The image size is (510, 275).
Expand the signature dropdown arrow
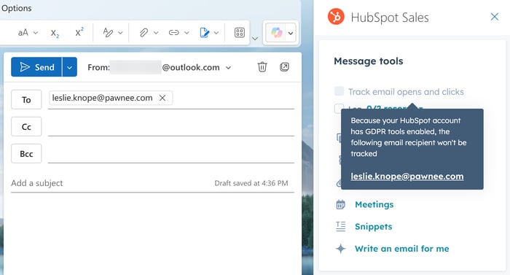(x=216, y=33)
